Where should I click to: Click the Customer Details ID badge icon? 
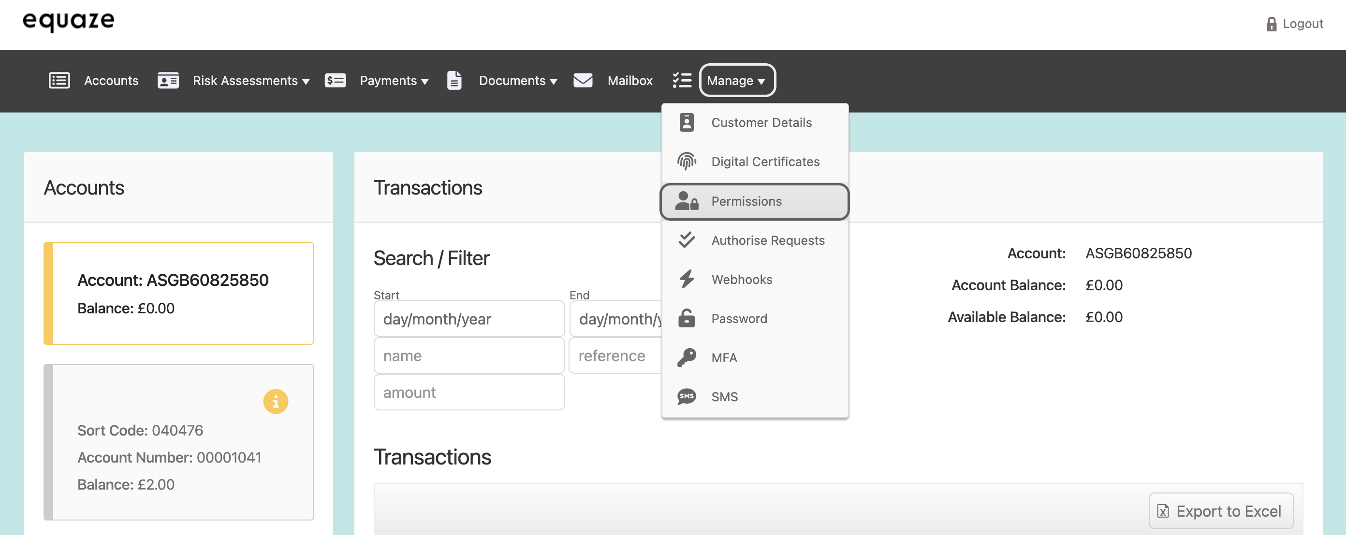click(686, 122)
